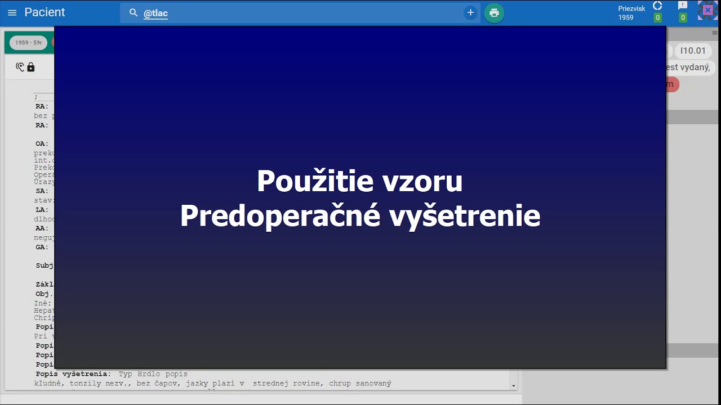721x405 pixels.
Task: Open the user avatar pattern icon
Action: 707,10
